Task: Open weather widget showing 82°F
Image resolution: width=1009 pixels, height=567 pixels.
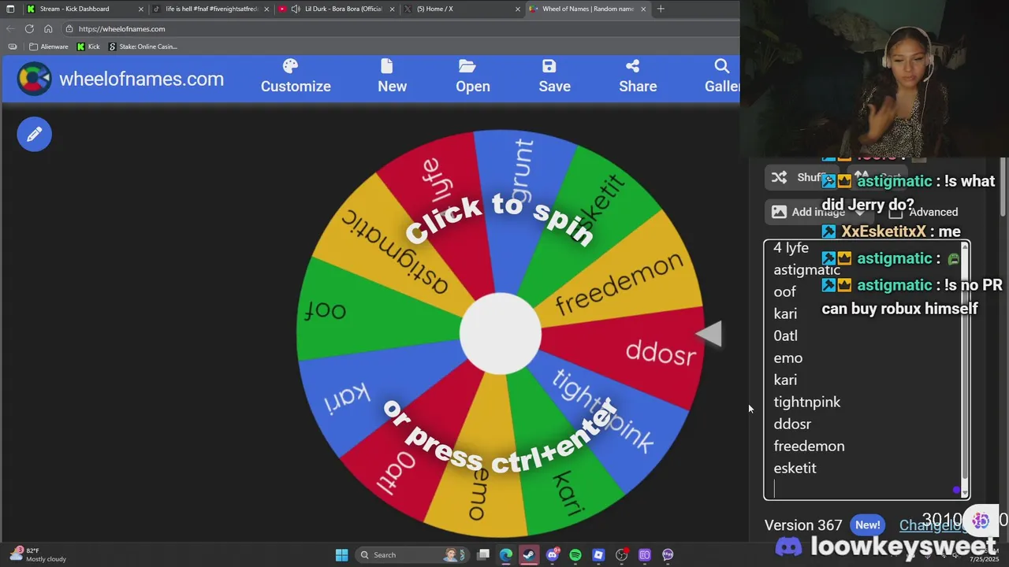Action: pyautogui.click(x=39, y=555)
